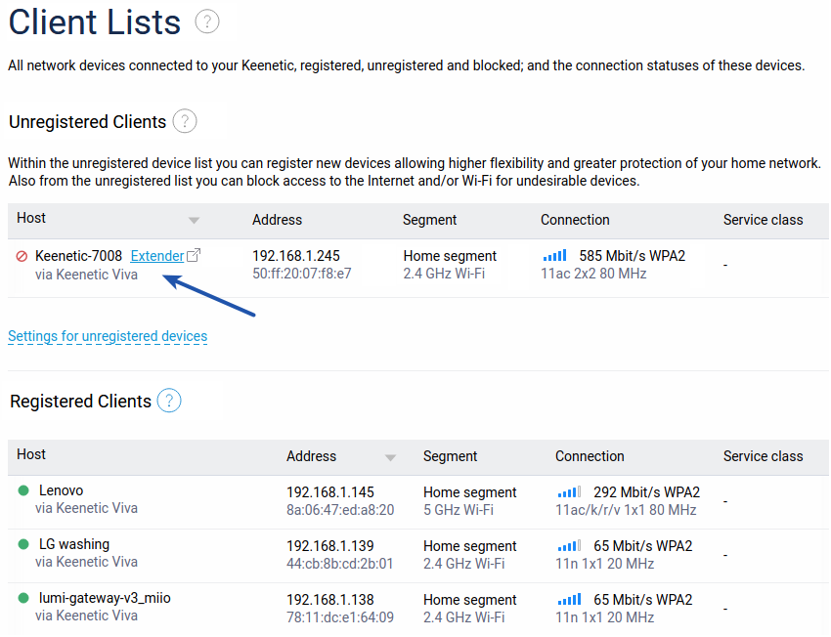
Task: Click the Registered Clients help icon
Action: coord(169,401)
